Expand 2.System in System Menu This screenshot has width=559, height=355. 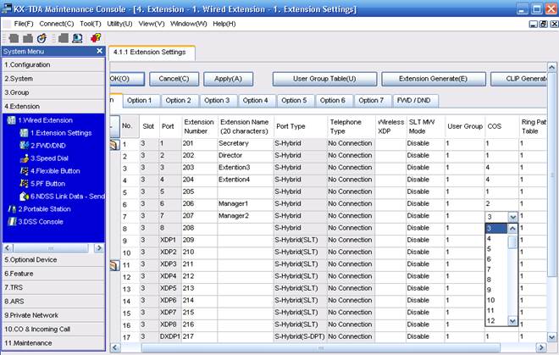[x=53, y=79]
